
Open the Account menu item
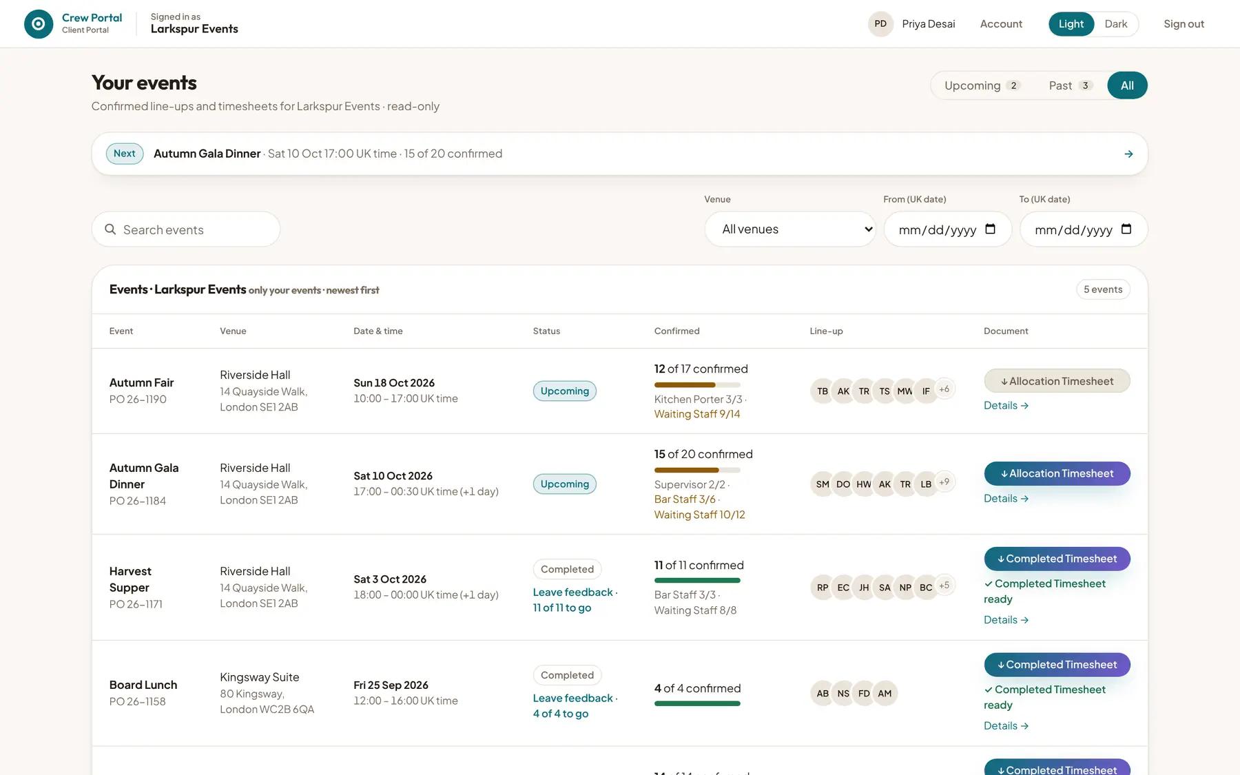click(1001, 24)
